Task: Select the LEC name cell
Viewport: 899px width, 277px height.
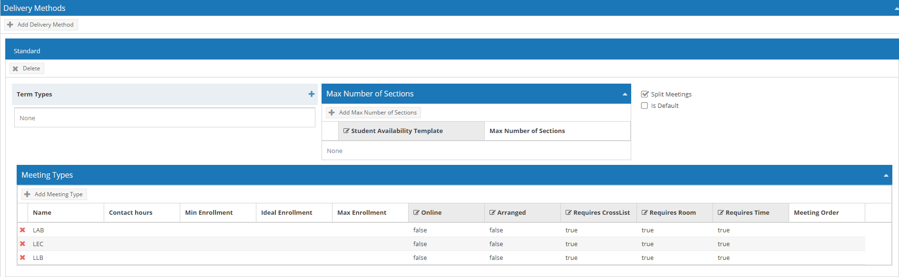Action: tap(66, 244)
